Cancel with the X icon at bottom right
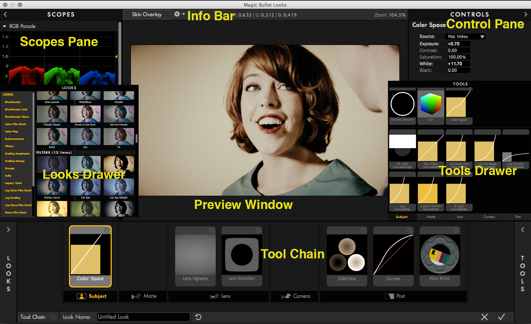 [x=485, y=317]
